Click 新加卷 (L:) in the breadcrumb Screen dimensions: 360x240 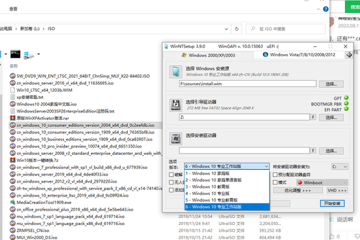coord(30,29)
